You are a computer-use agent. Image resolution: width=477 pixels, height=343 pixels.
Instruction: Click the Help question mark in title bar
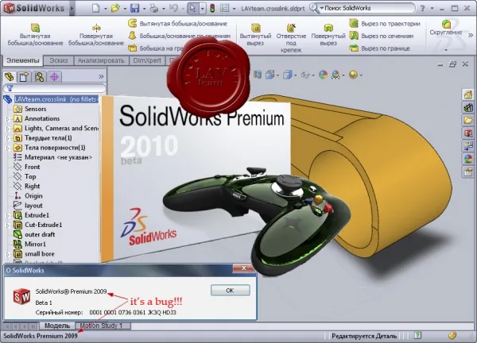tap(423, 9)
